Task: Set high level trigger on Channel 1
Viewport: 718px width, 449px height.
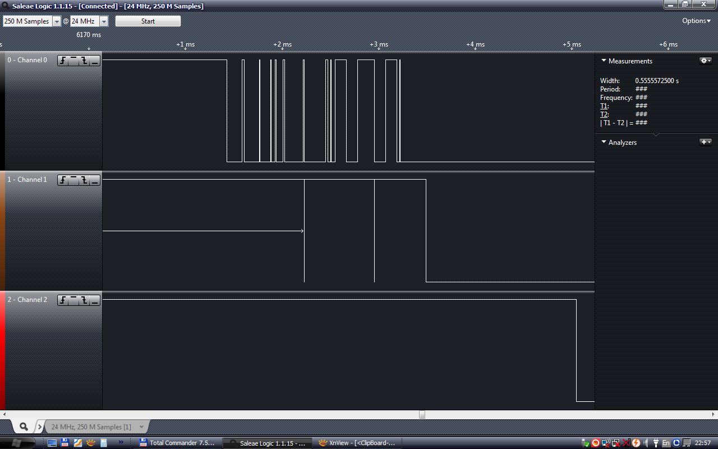Action: pyautogui.click(x=73, y=180)
